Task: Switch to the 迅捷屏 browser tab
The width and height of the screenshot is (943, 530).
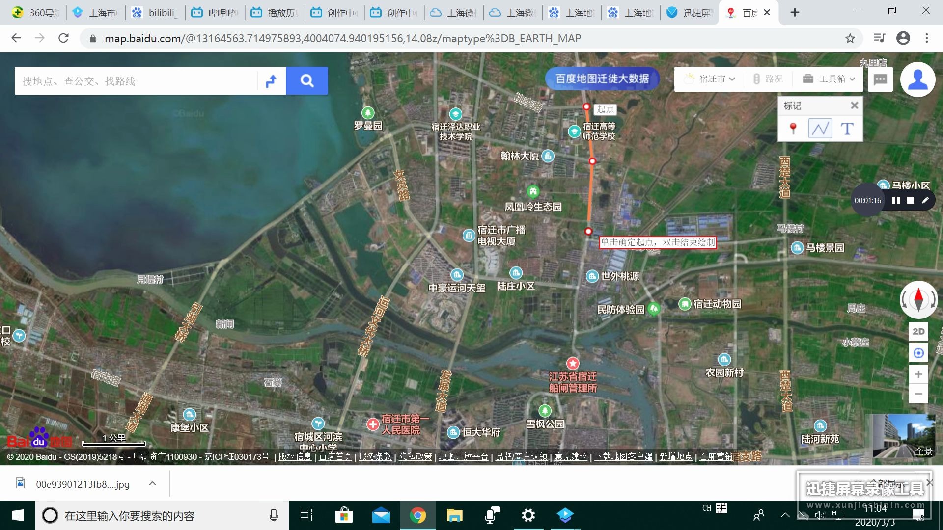Action: coord(690,13)
